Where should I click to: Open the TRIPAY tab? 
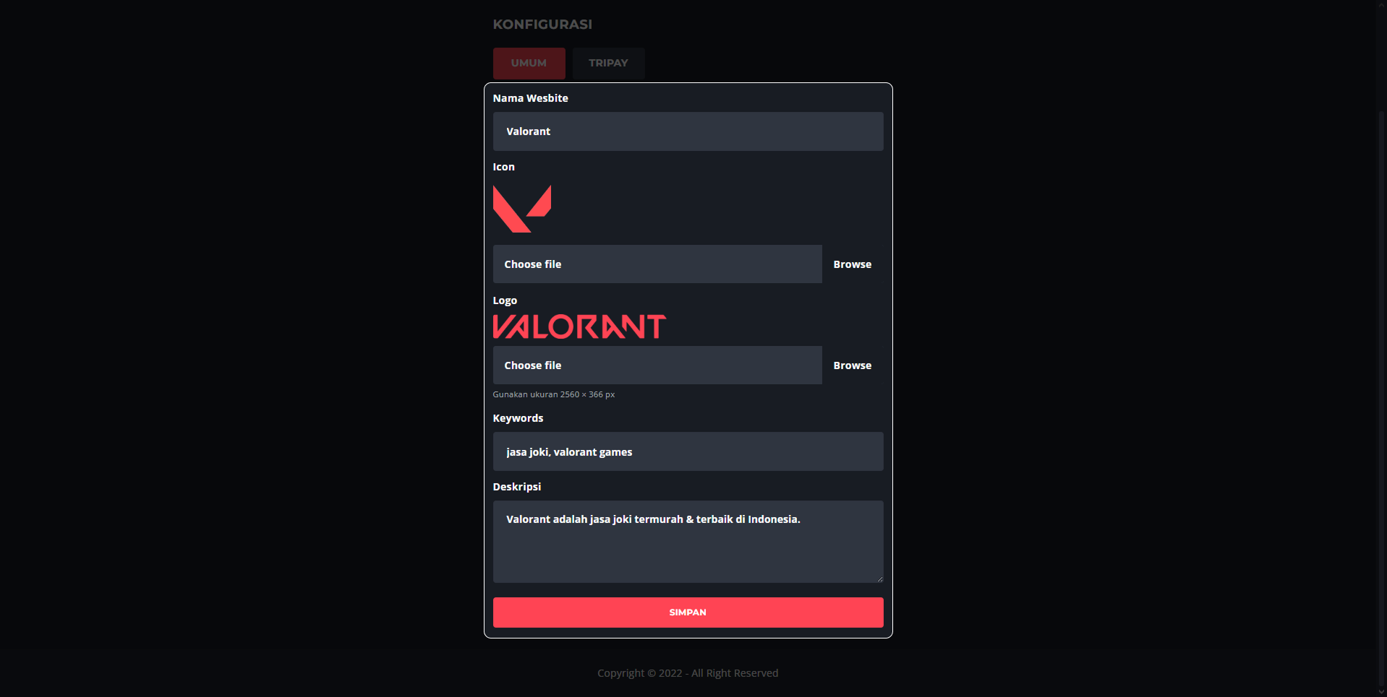[x=608, y=64]
